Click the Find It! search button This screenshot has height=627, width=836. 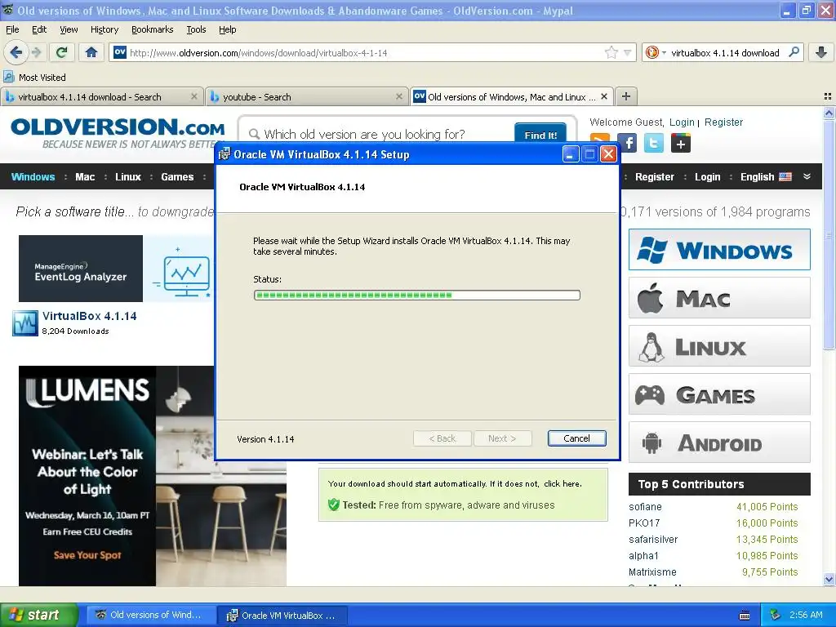pos(540,133)
